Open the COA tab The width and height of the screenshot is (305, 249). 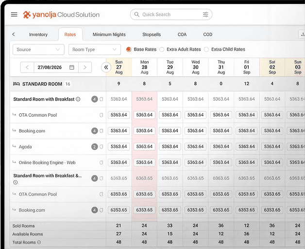(x=182, y=35)
